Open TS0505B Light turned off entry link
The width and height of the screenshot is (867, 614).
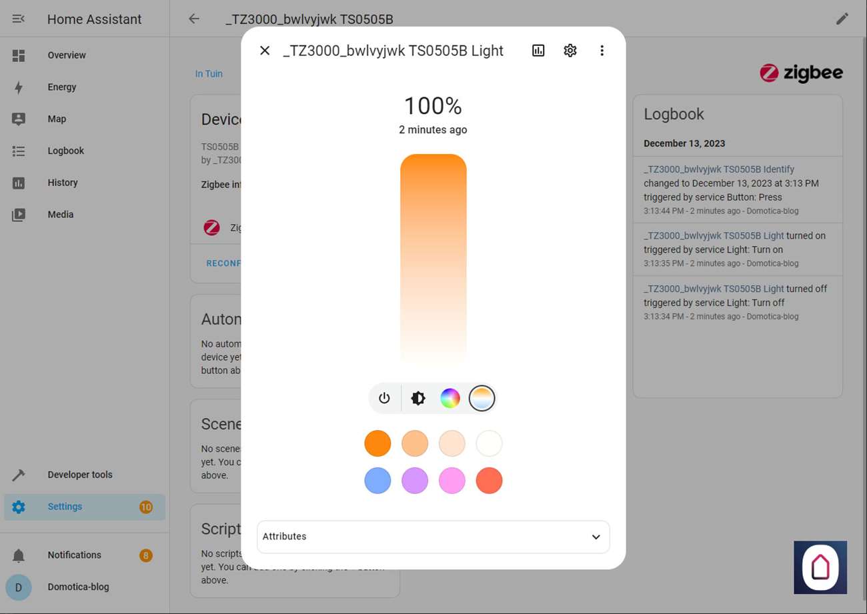click(x=714, y=289)
